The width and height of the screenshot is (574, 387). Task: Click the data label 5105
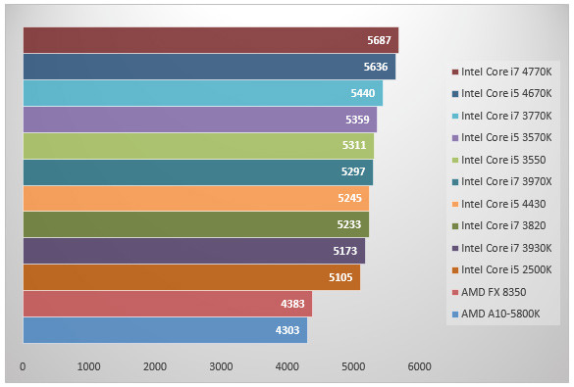point(340,277)
